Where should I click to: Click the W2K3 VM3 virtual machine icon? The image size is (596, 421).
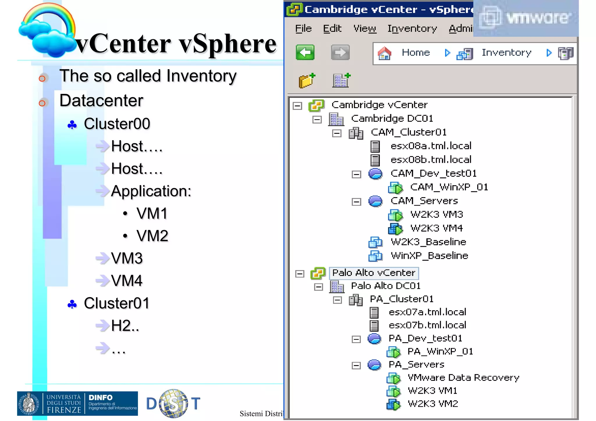[x=395, y=215]
